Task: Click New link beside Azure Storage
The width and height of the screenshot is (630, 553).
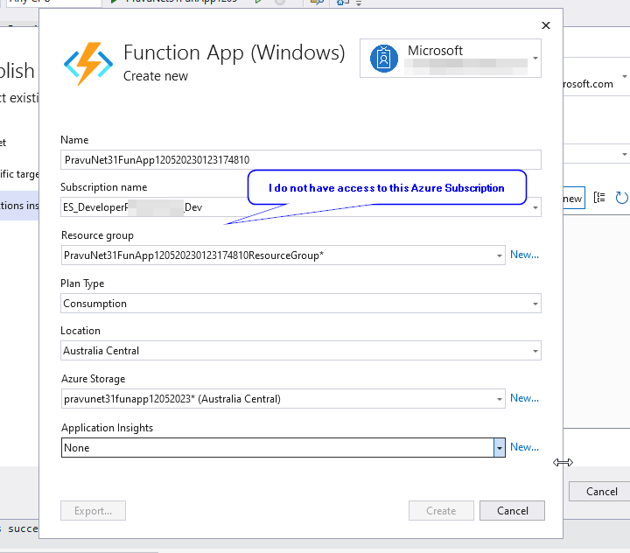Action: click(524, 398)
